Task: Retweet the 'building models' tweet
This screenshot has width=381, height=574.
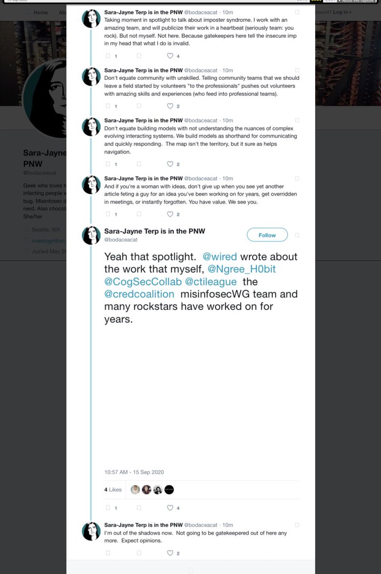Action: [139, 164]
